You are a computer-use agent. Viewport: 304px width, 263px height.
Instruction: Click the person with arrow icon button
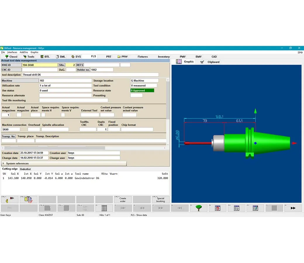[10, 200]
